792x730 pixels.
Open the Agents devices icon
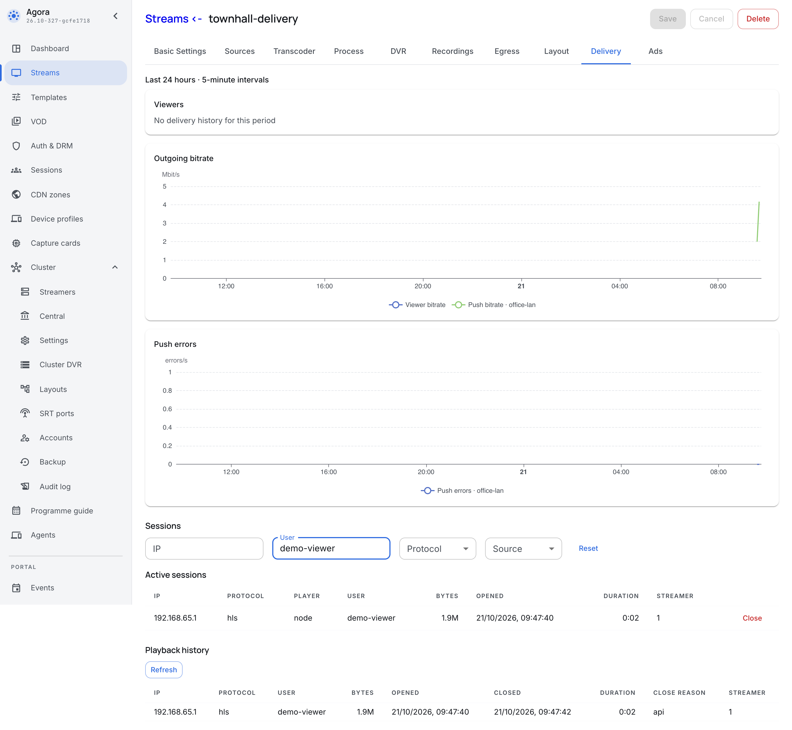(16, 535)
